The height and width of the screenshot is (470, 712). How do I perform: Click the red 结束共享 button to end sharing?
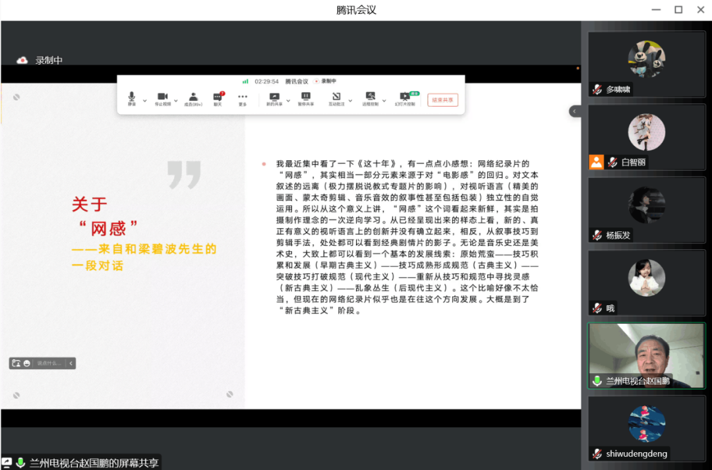tap(442, 100)
